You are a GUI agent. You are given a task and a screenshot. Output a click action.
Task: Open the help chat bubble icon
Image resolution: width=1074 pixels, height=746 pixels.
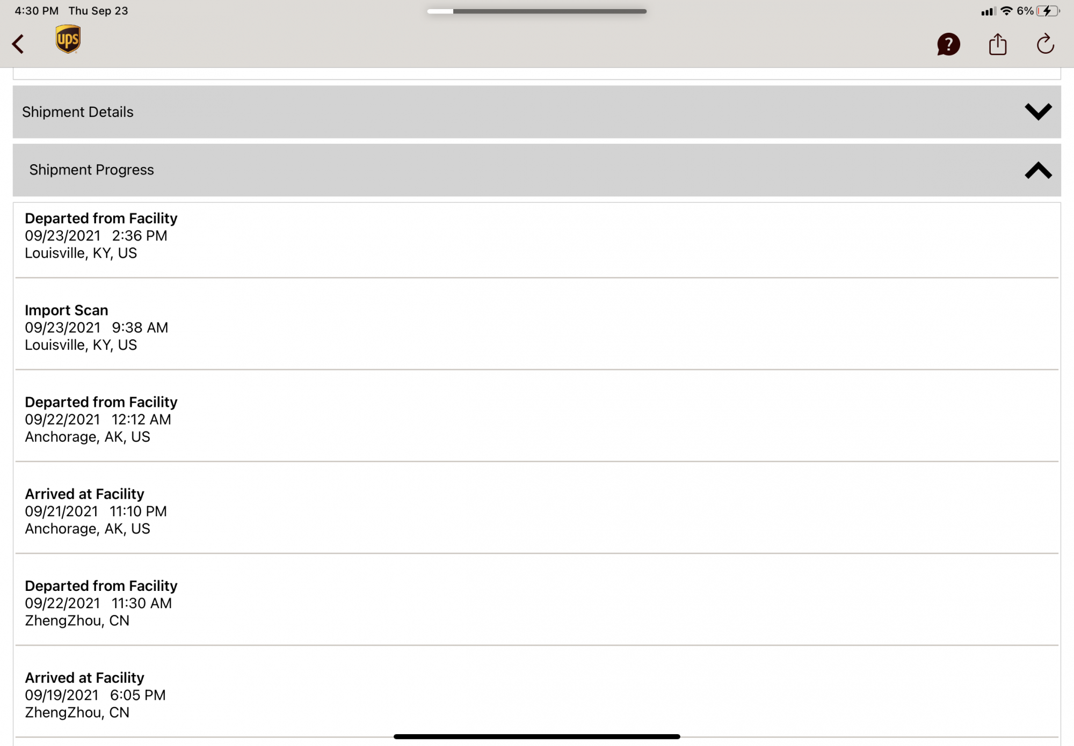pyautogui.click(x=948, y=44)
